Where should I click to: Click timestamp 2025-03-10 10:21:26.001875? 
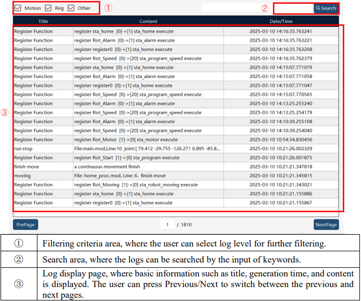[281, 158]
